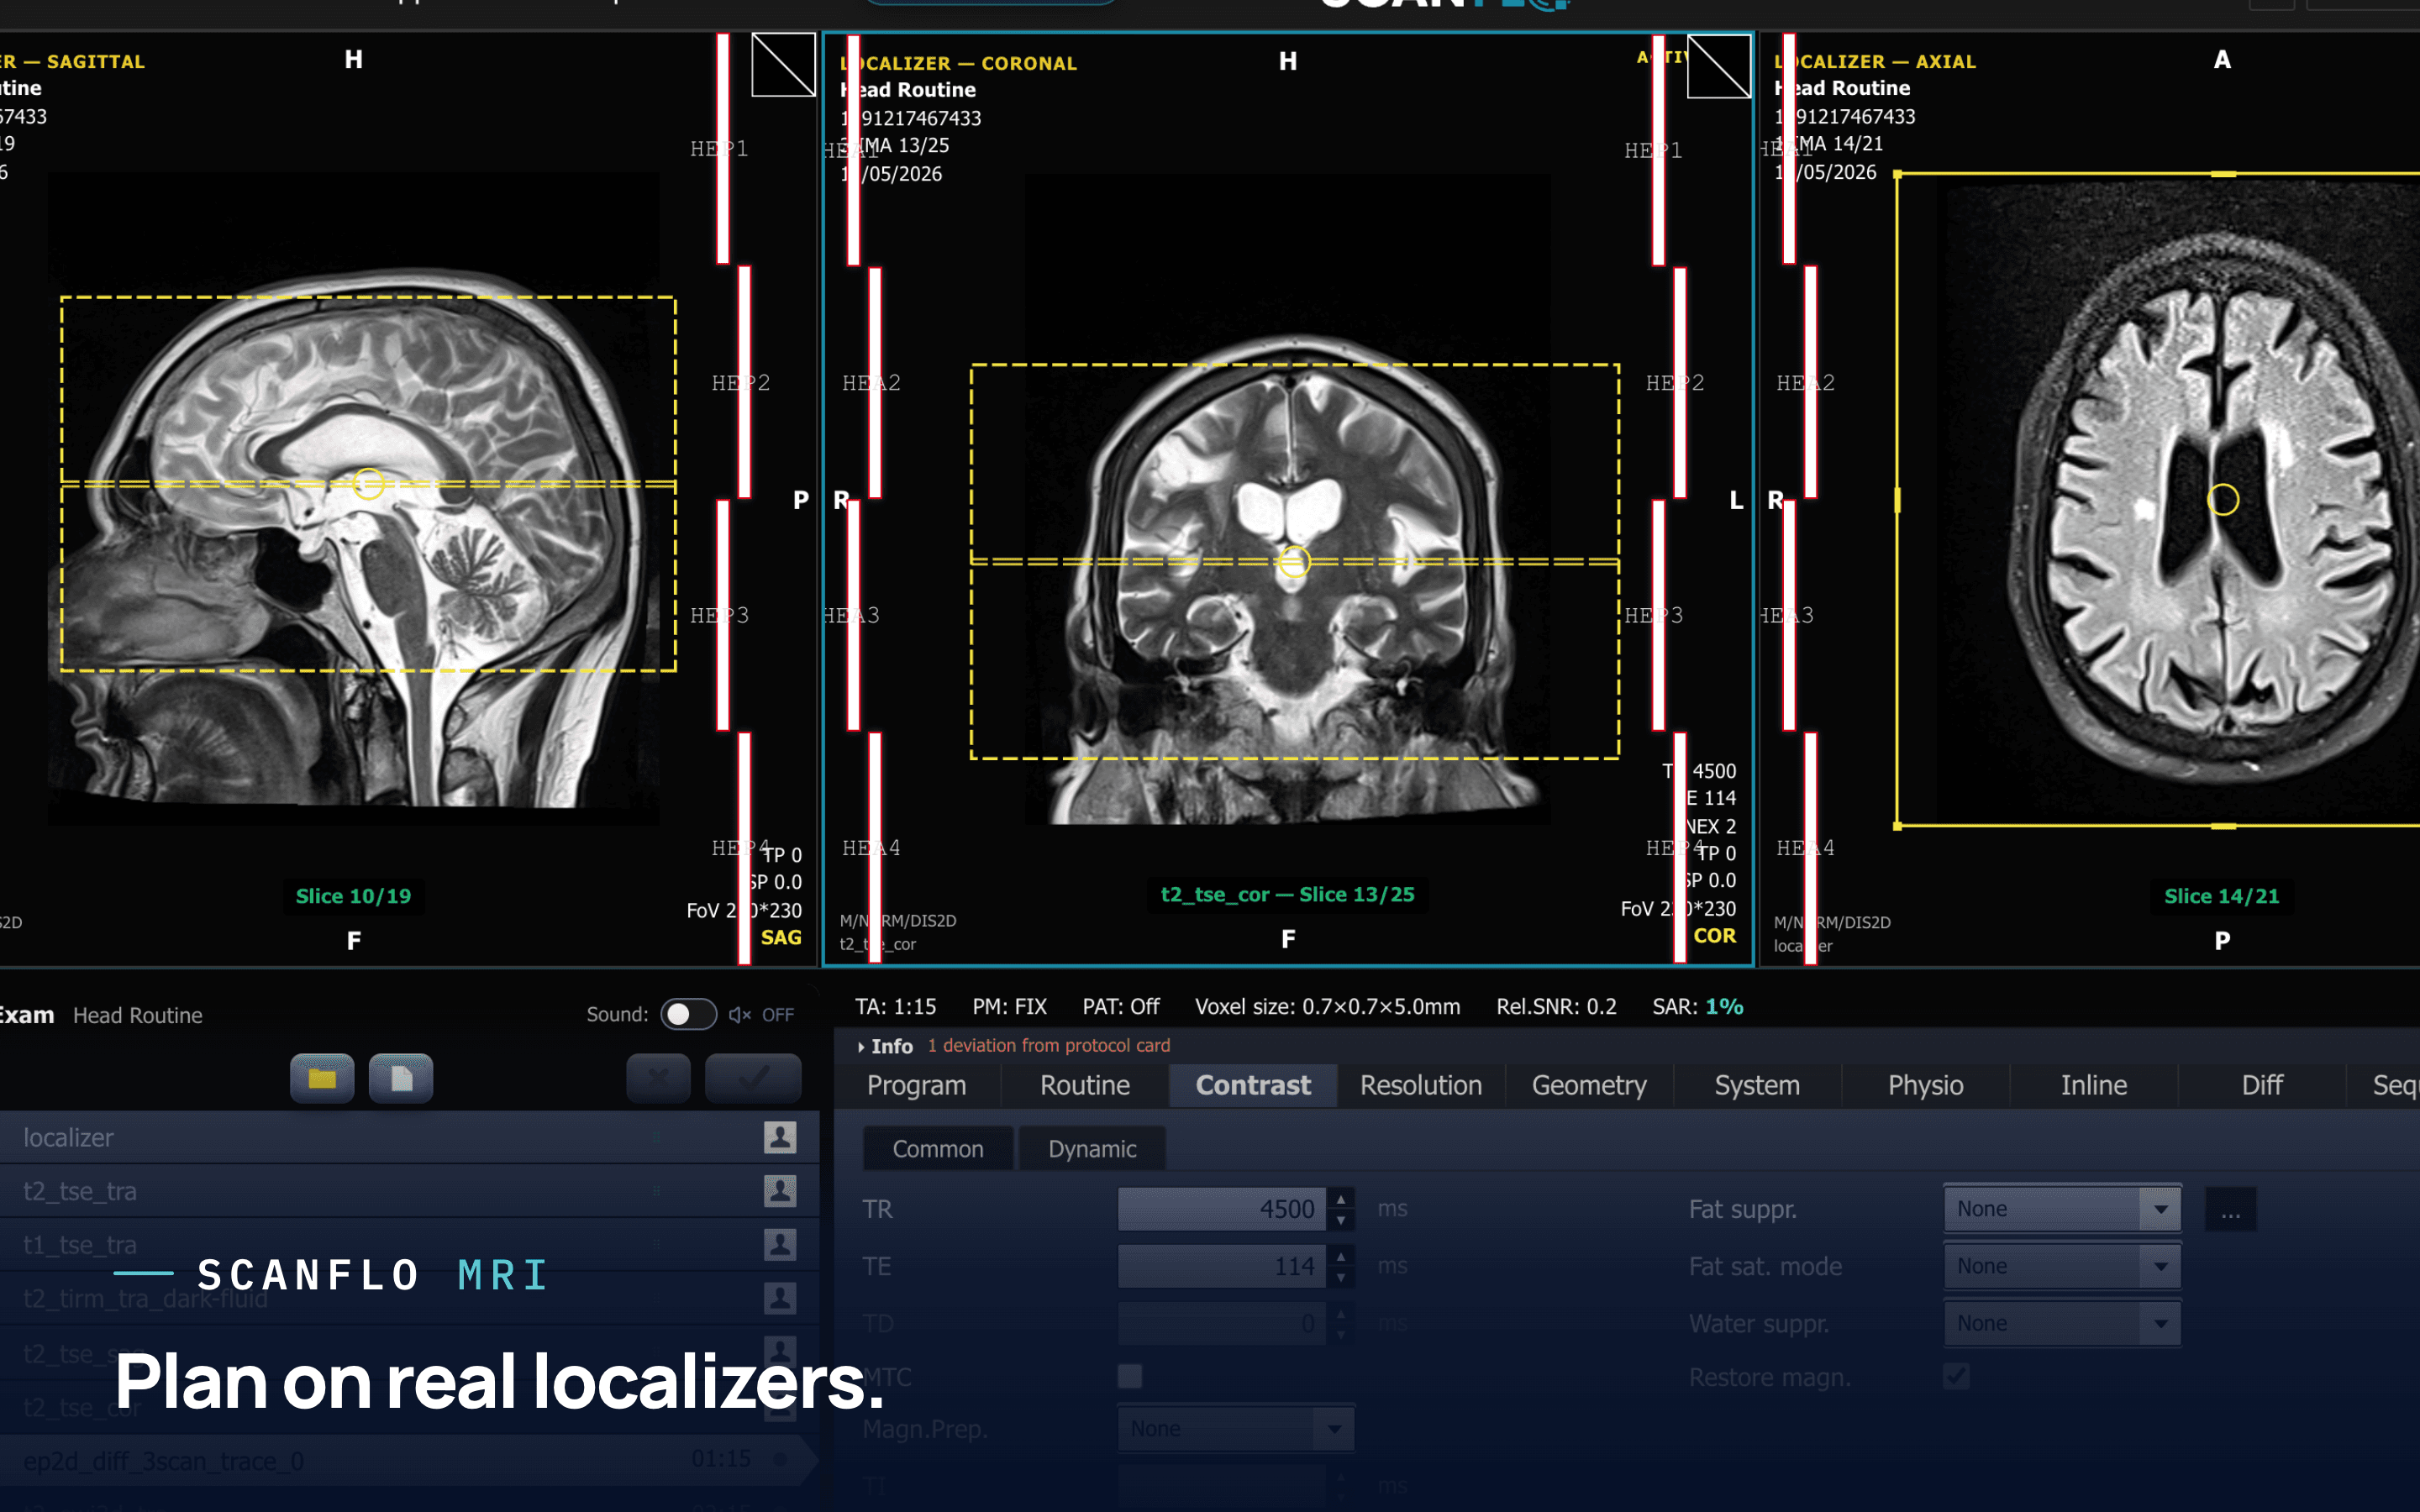Click the axial slice box top edge handle
This screenshot has height=1512, width=2420.
2222,174
